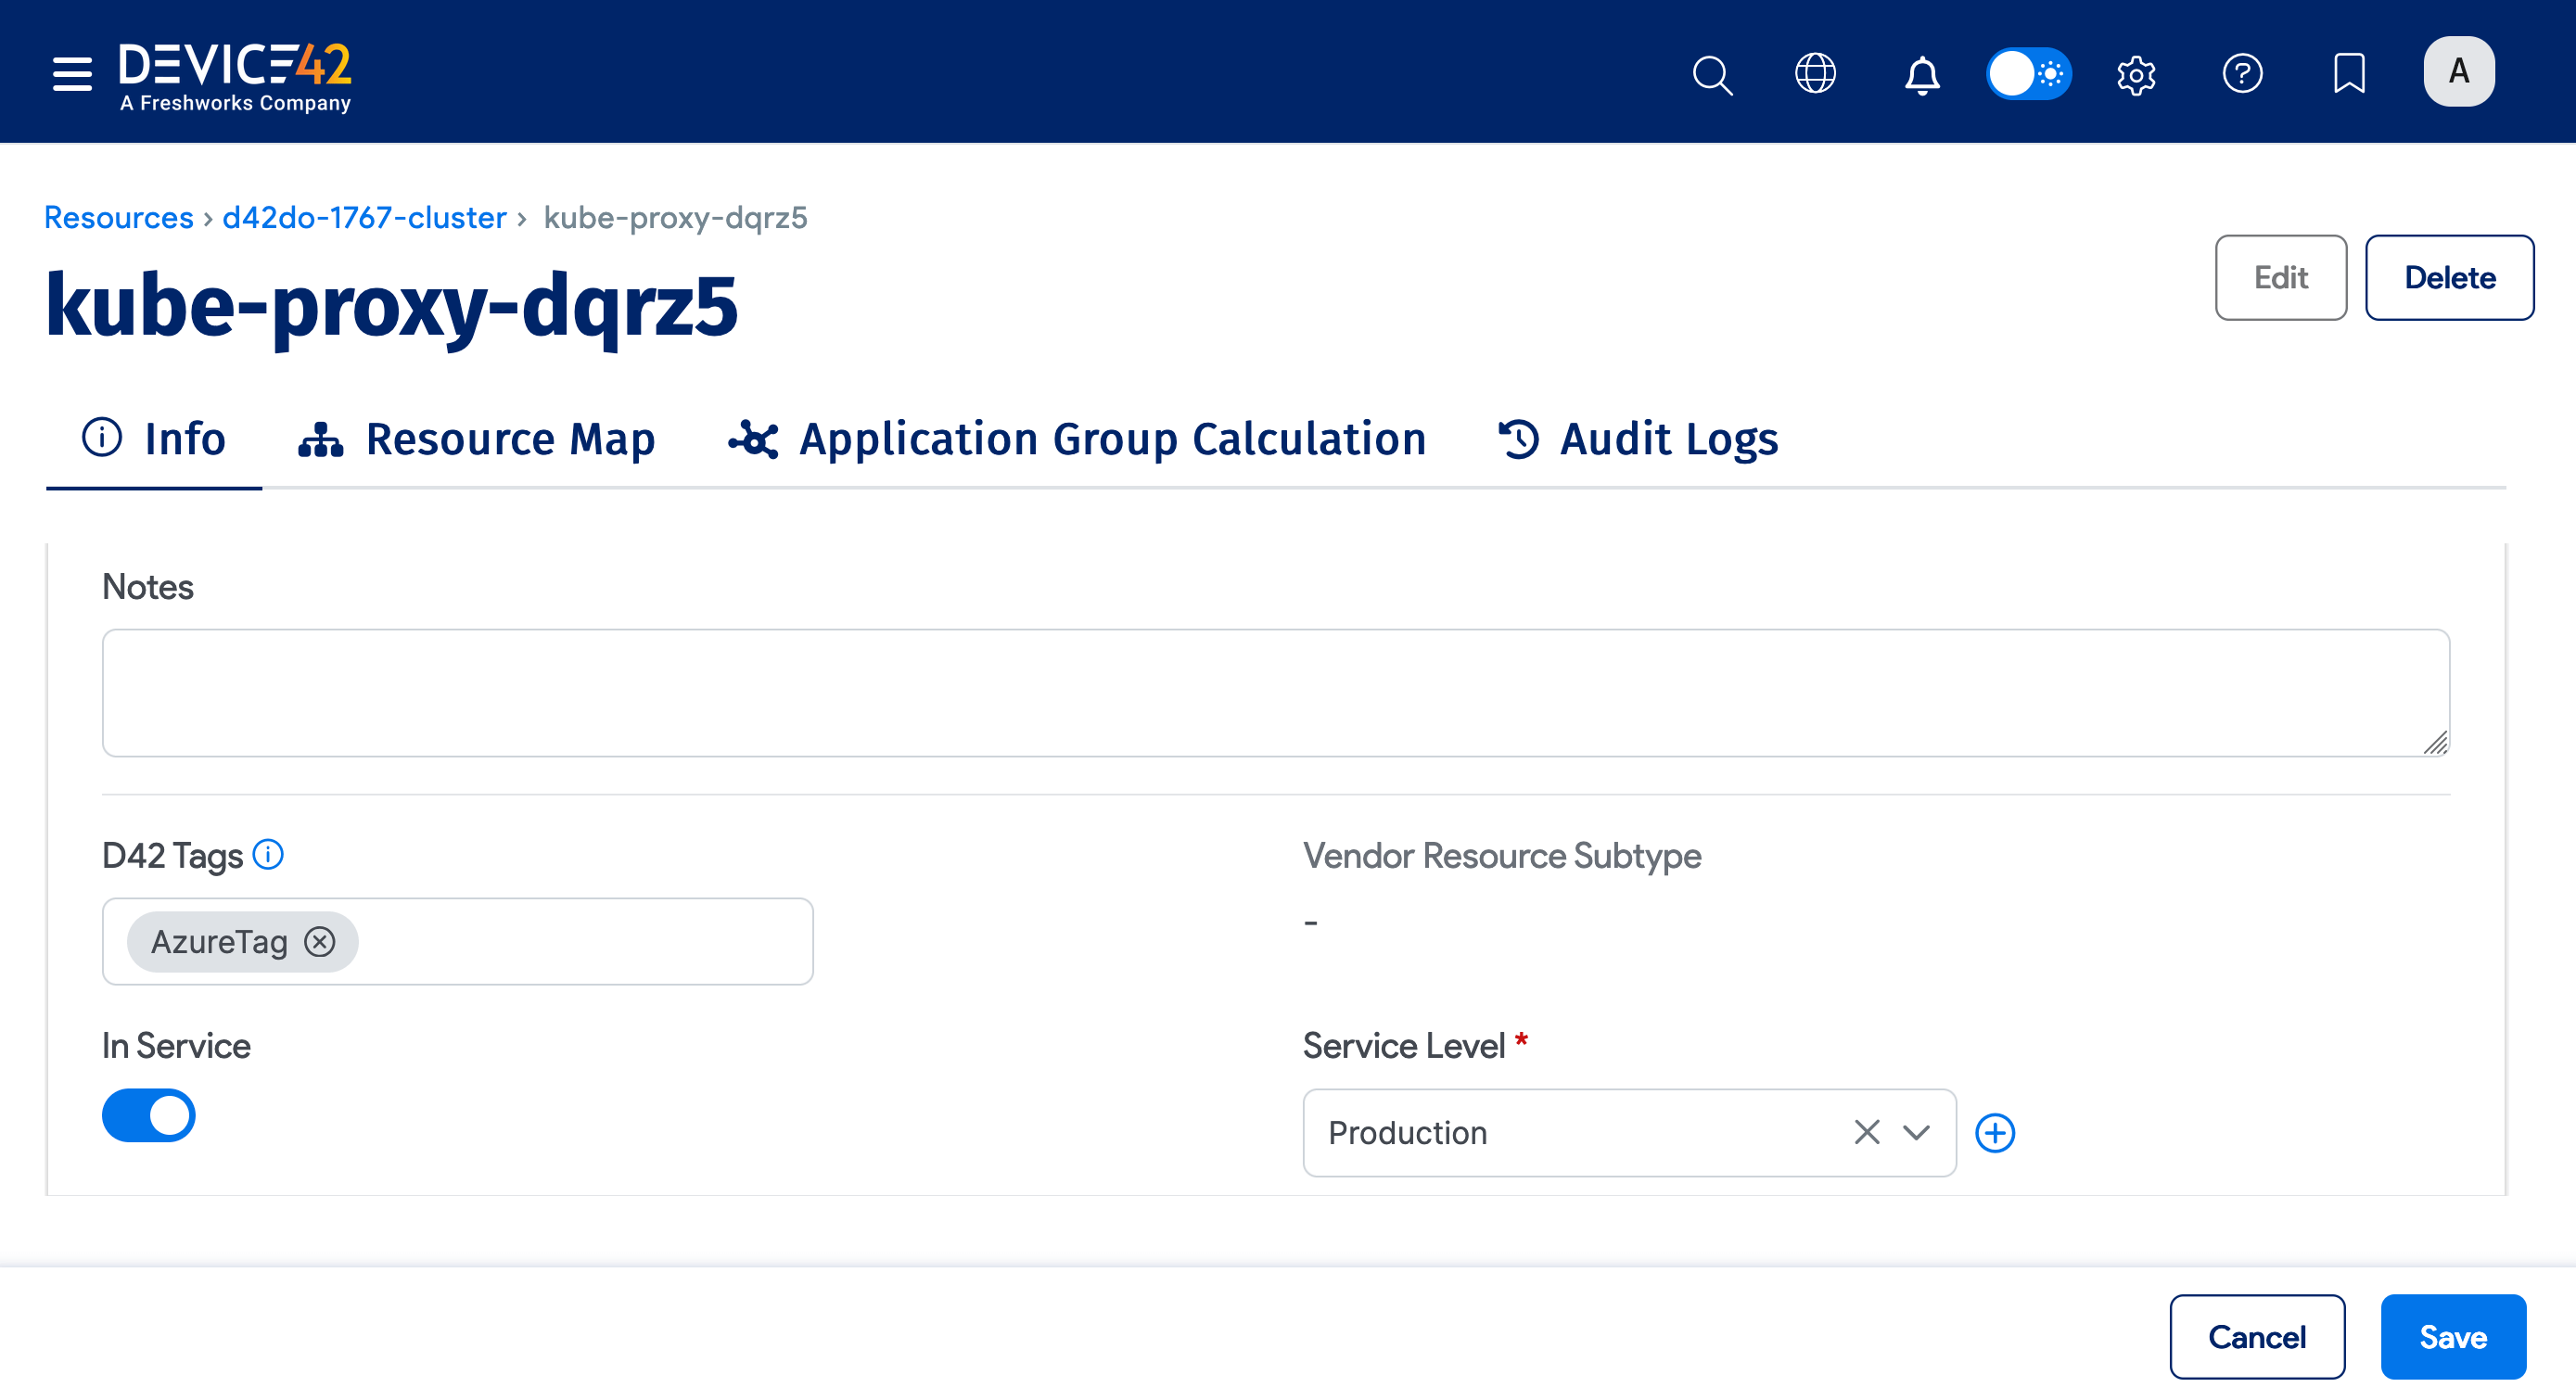
Task: Click the Save button
Action: [2452, 1337]
